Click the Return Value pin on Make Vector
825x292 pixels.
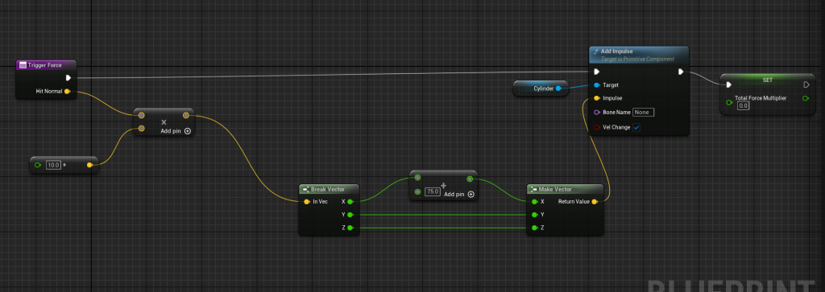point(595,202)
